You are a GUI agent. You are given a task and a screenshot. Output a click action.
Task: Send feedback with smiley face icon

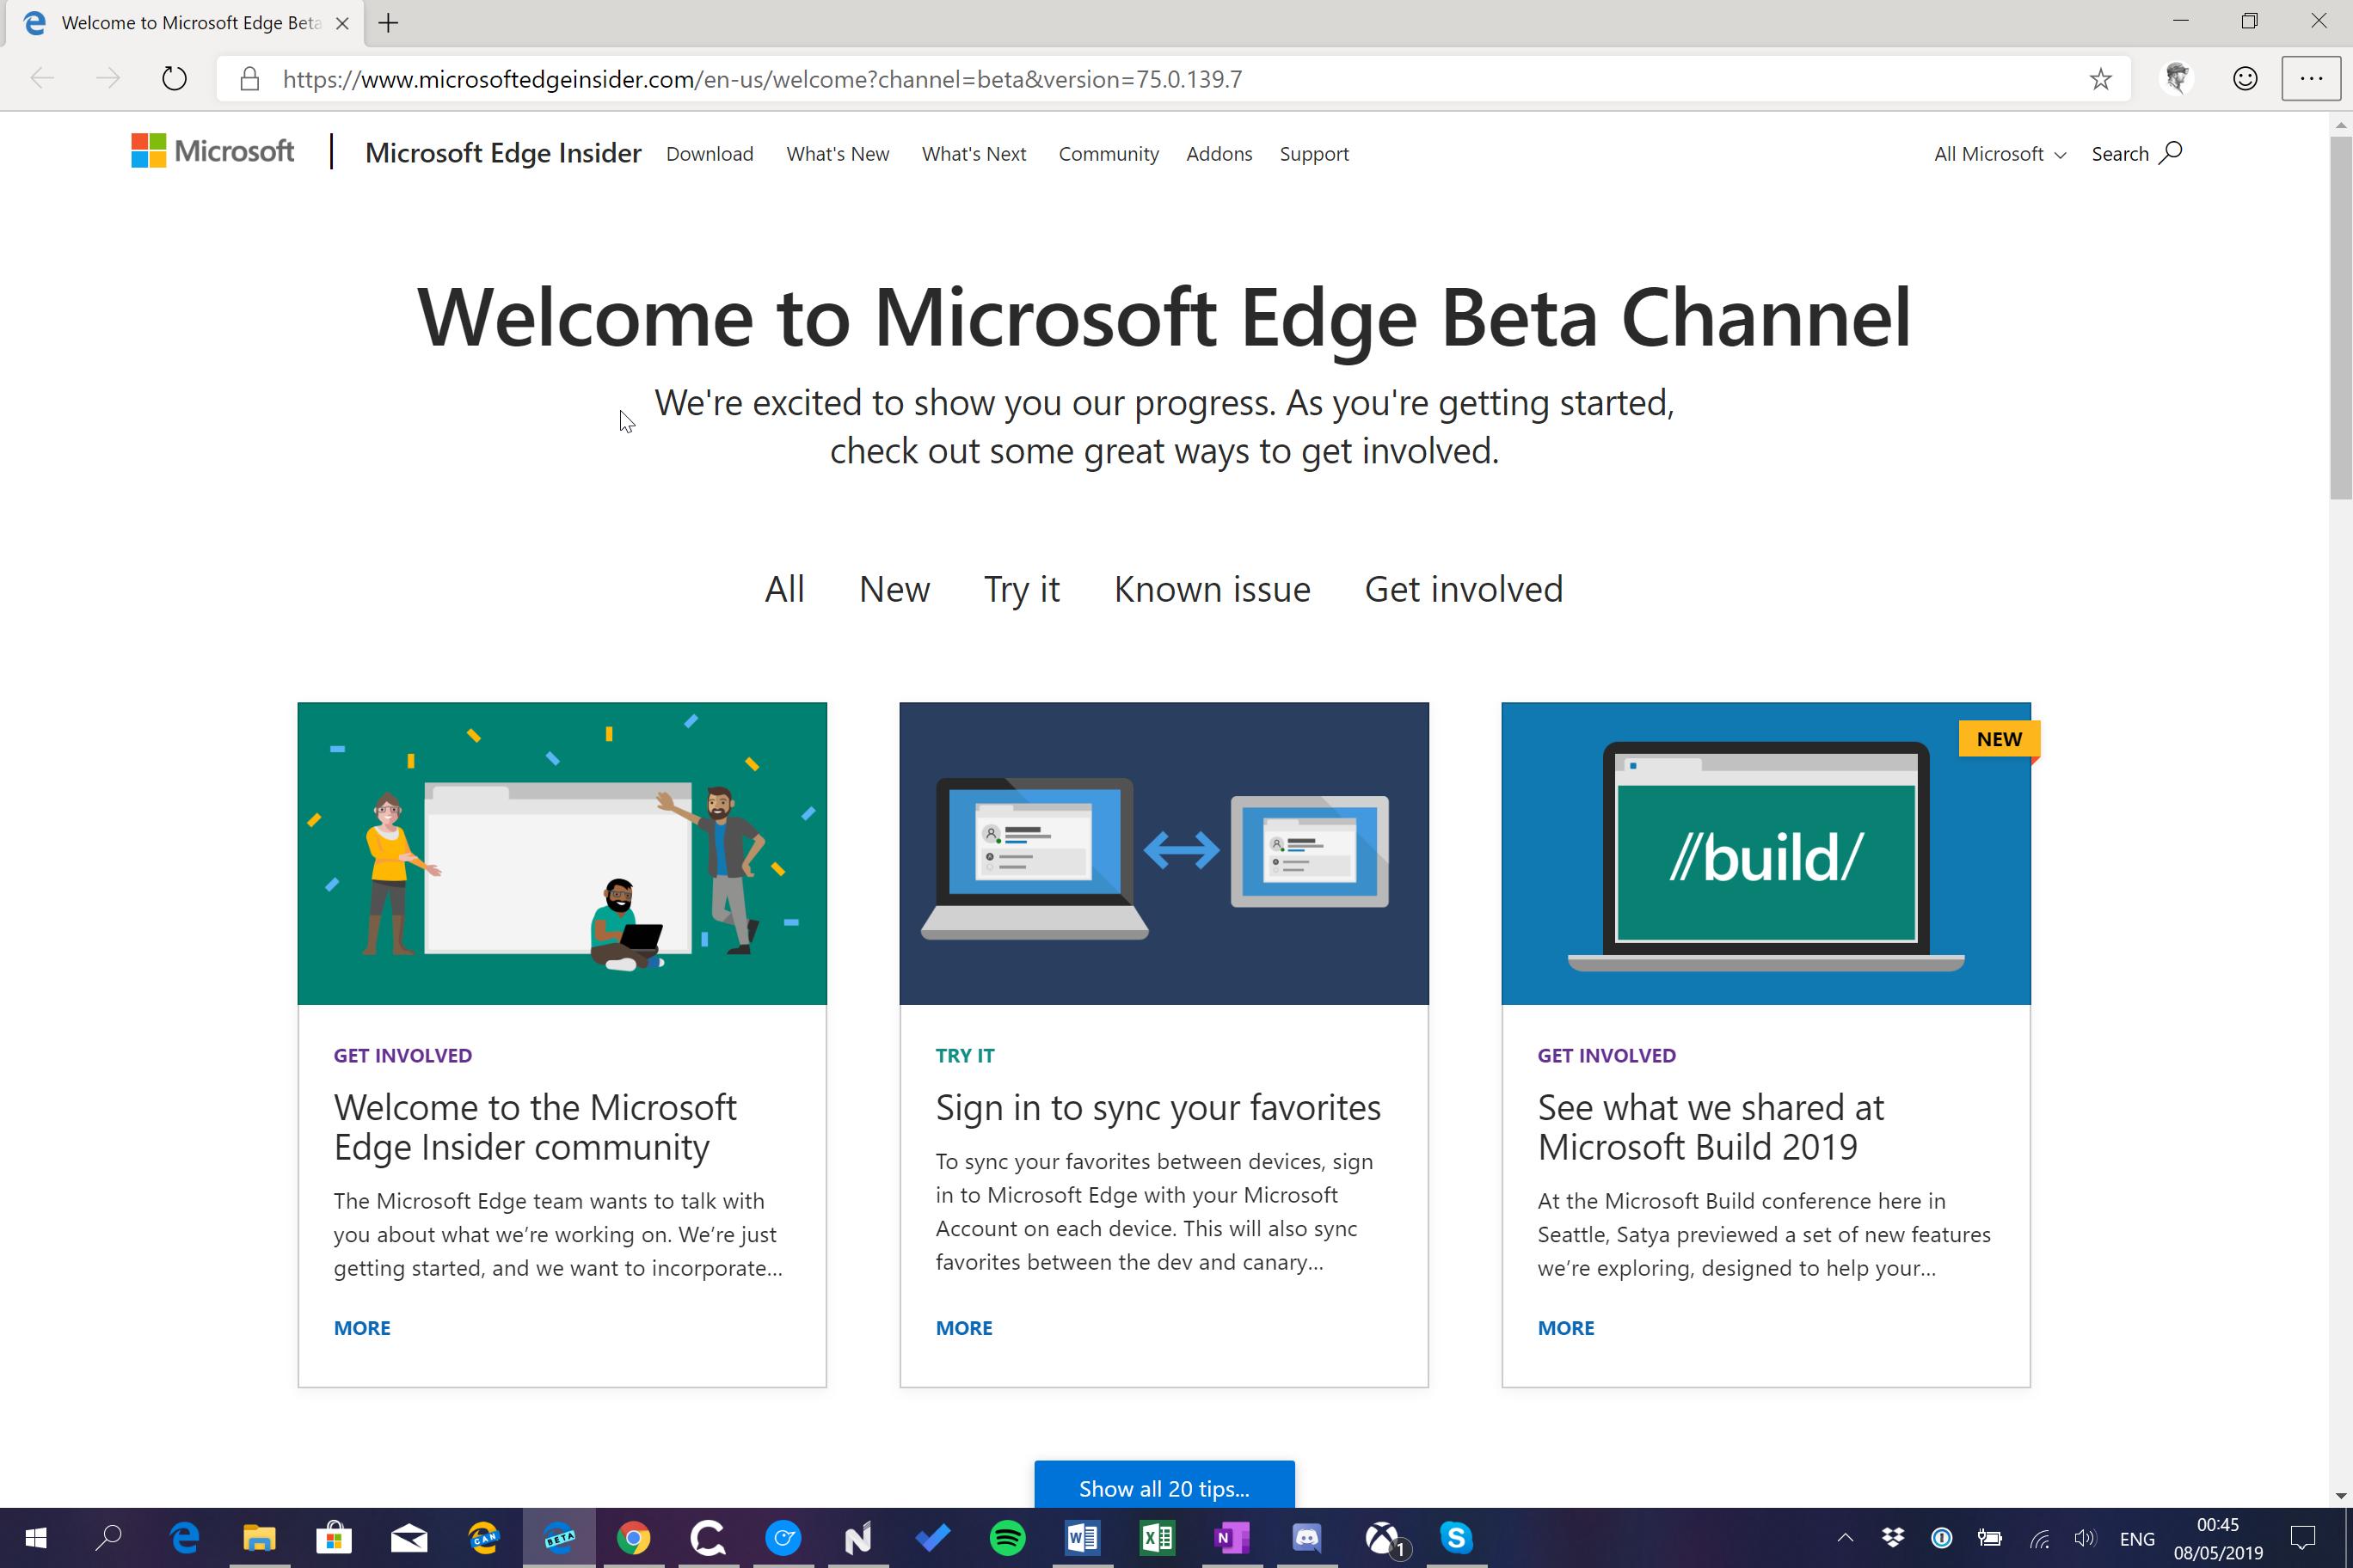pos(2245,78)
